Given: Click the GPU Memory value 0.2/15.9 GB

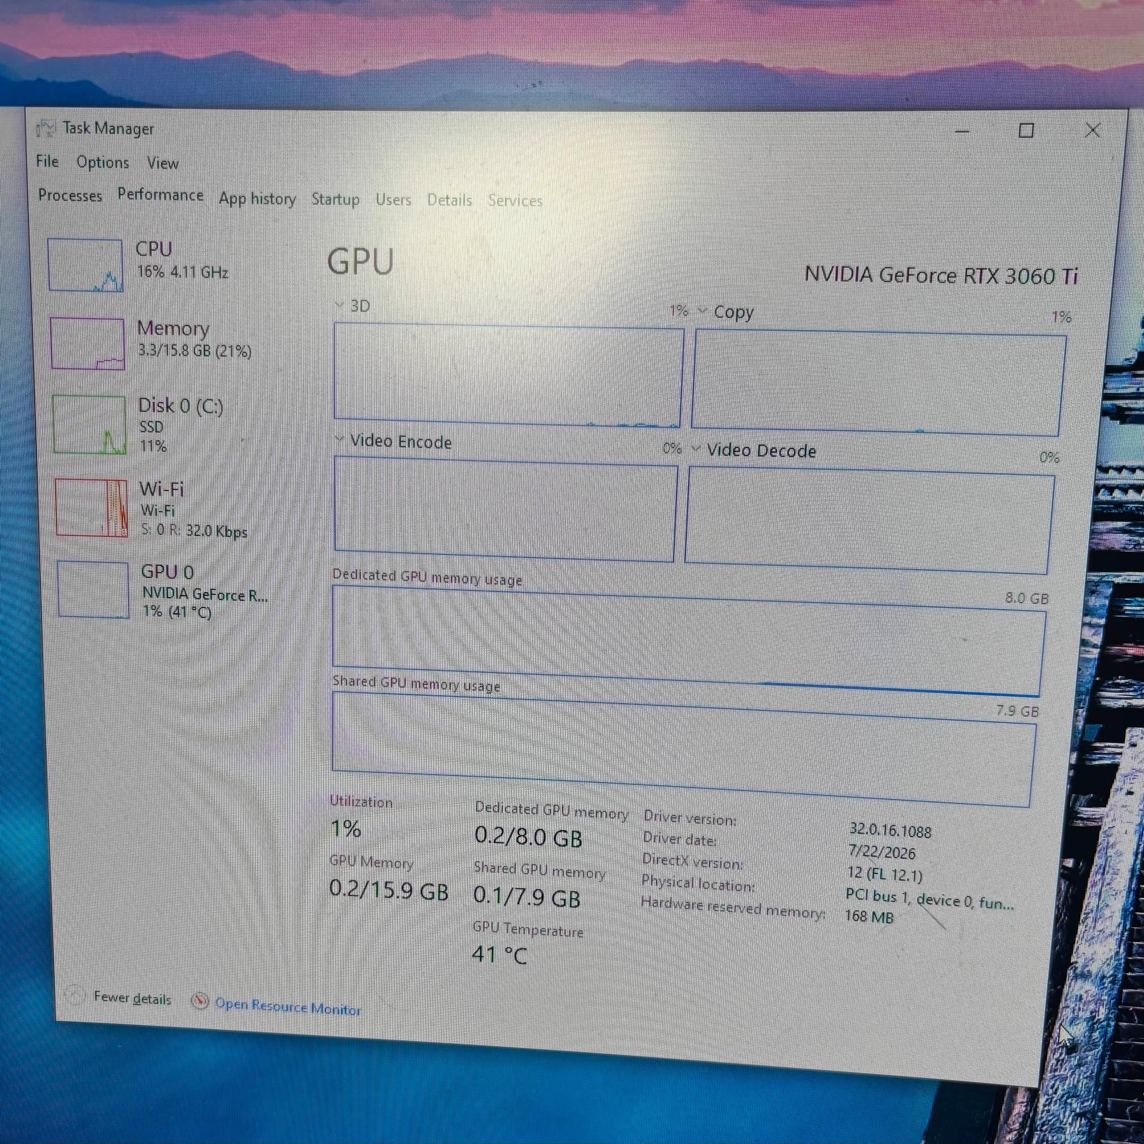Looking at the screenshot, I should pyautogui.click(x=389, y=890).
